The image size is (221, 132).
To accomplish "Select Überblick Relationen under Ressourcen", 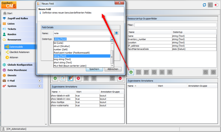I will point(19,52).
